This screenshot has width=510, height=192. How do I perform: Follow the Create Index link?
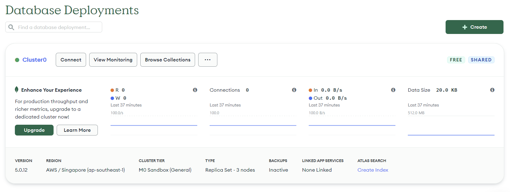tap(373, 170)
